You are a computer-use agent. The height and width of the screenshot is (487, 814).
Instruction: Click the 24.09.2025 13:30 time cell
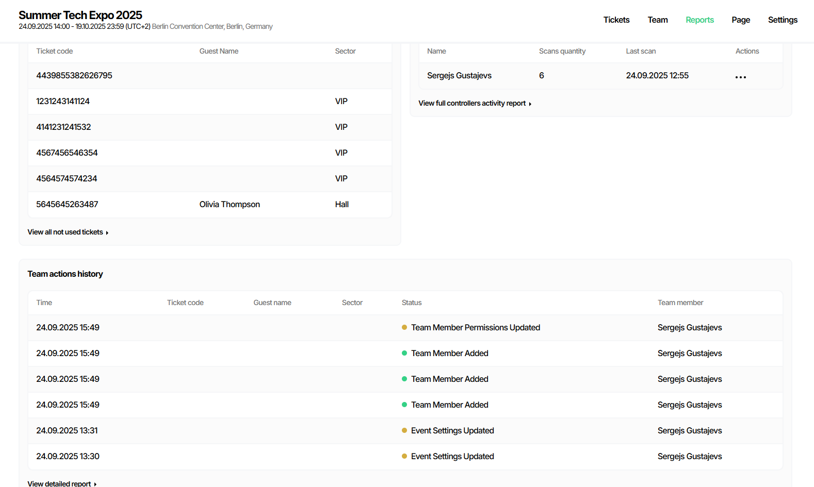(68, 456)
